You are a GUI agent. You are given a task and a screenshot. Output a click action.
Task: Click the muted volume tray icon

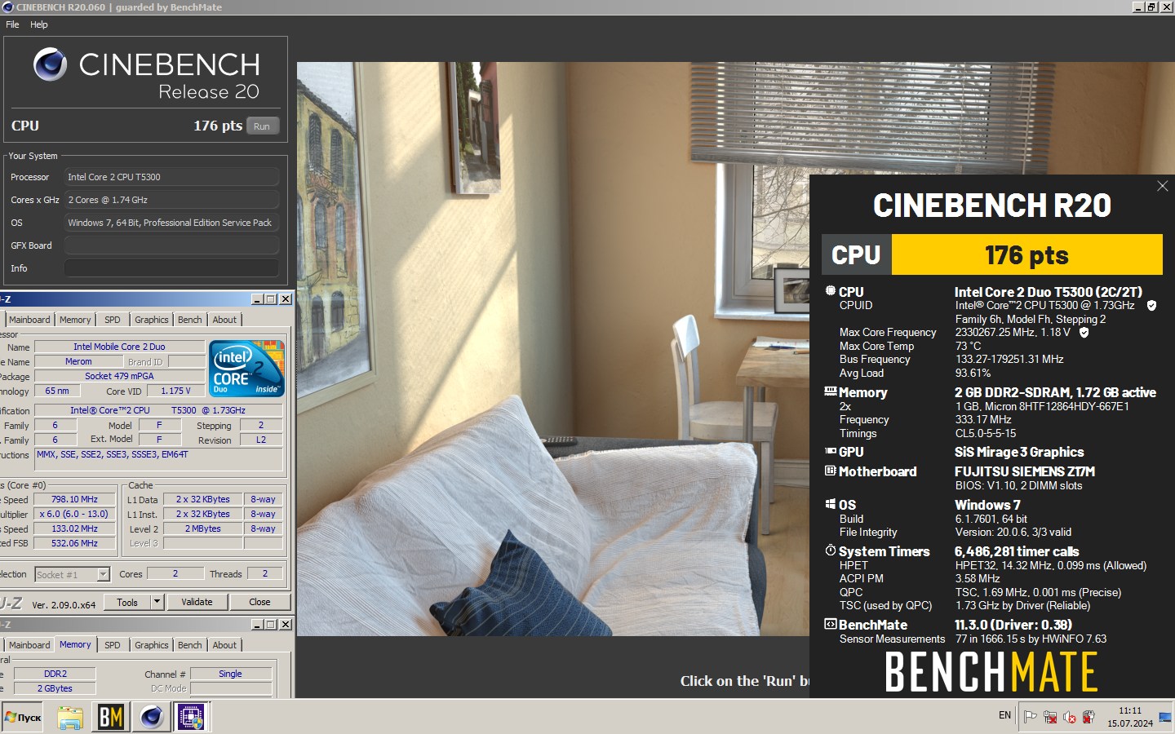(1070, 717)
